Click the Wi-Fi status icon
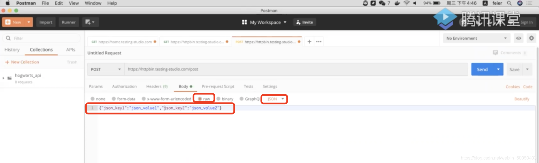This screenshot has height=163, width=539. tap(407, 3)
